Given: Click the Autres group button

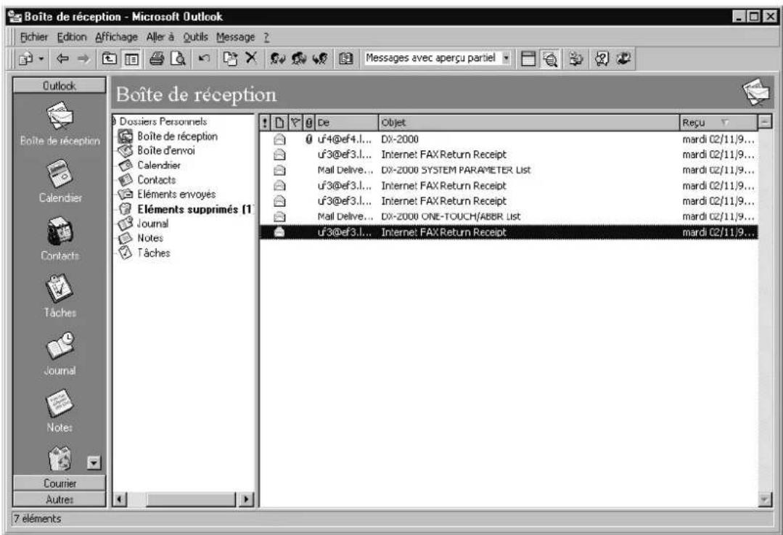Looking at the screenshot, I should 60,499.
